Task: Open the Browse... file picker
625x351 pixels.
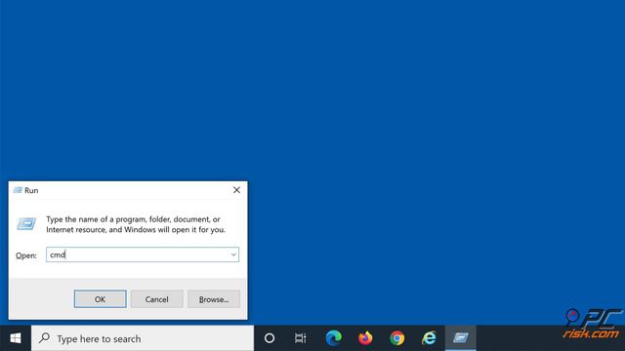Action: (214, 299)
